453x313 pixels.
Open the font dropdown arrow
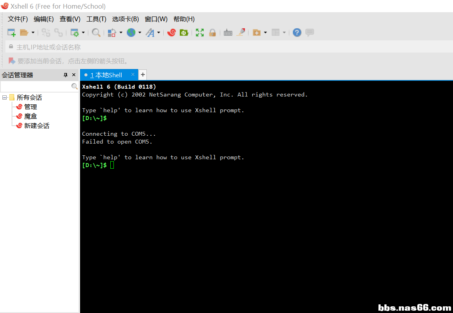[x=159, y=33]
